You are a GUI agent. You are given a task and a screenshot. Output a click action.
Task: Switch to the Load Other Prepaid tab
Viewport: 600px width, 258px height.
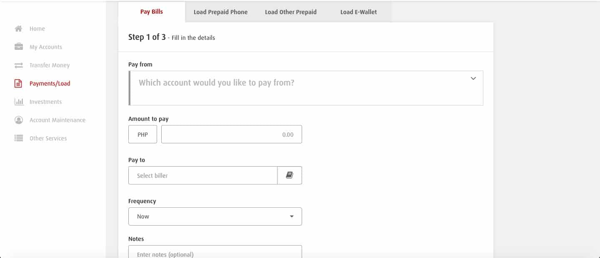pyautogui.click(x=290, y=12)
